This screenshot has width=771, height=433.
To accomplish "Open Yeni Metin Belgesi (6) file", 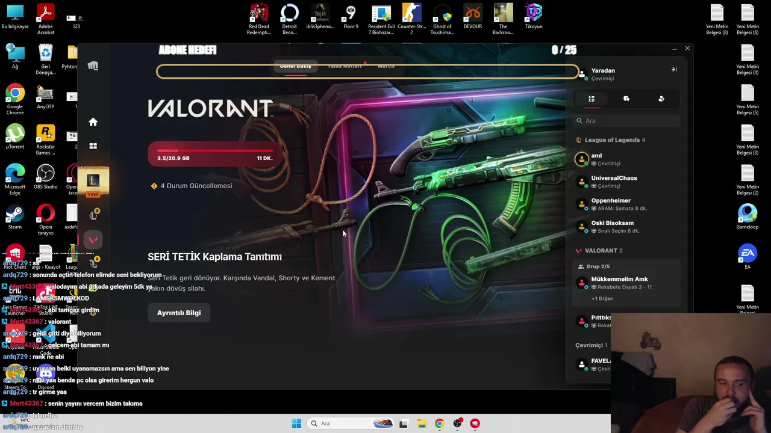I will (748, 19).
